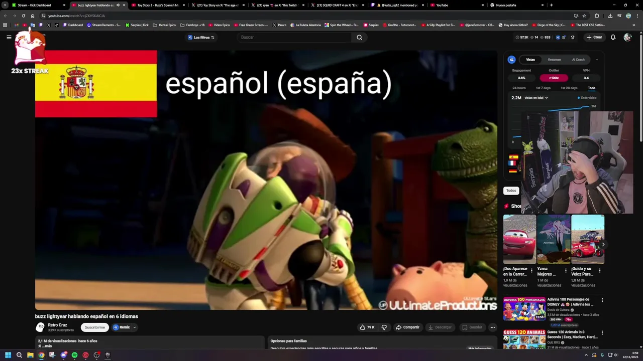Image resolution: width=643 pixels, height=361 pixels.
Task: Click the browser address bar URL
Action: [x=76, y=16]
